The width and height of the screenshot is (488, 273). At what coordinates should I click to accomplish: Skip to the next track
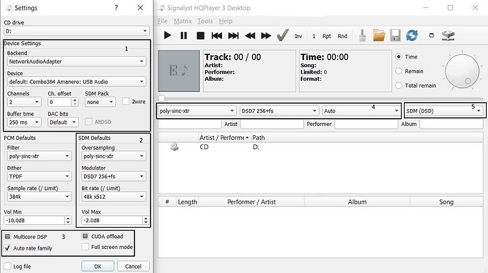pos(233,36)
